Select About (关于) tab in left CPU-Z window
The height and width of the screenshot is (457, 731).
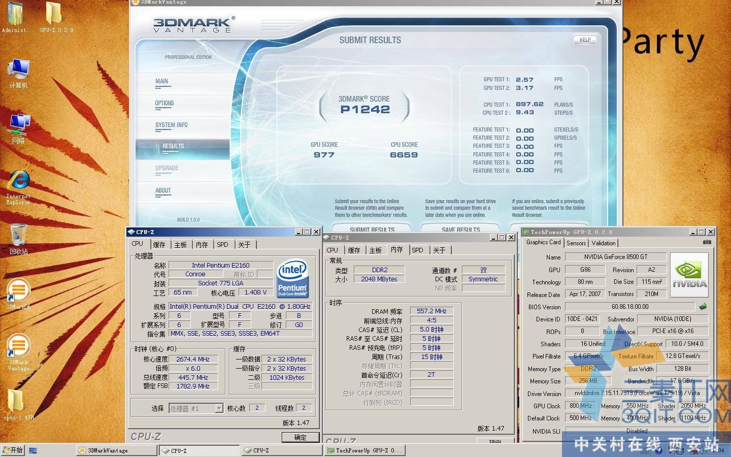point(245,245)
